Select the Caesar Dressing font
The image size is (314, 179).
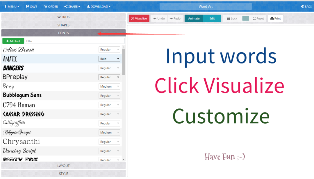pos(24,114)
